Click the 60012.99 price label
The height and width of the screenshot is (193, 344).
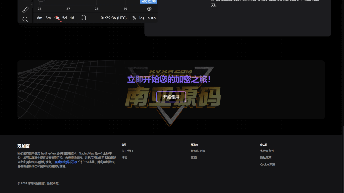[x=149, y=2]
